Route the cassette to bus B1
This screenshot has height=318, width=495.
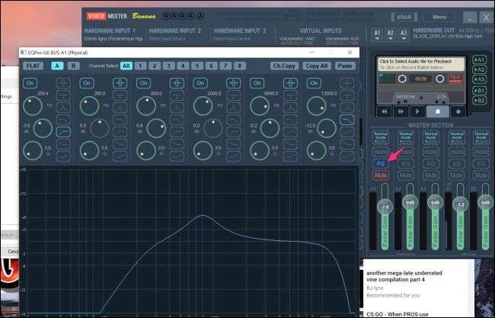pyautogui.click(x=480, y=89)
